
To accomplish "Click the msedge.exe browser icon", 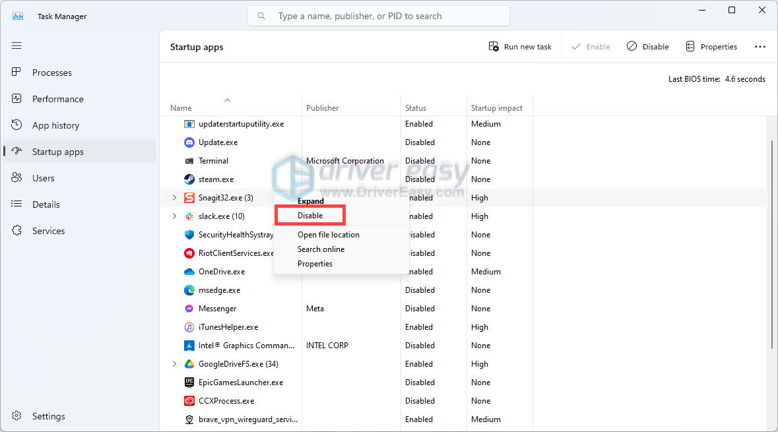I will [x=189, y=290].
